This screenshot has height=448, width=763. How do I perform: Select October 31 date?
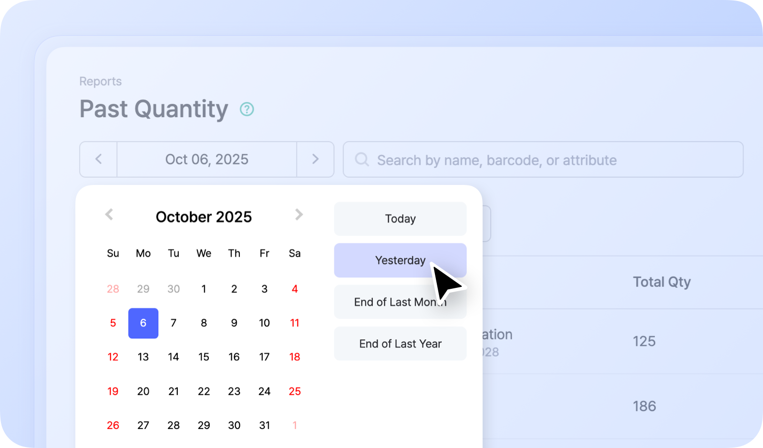pyautogui.click(x=264, y=425)
